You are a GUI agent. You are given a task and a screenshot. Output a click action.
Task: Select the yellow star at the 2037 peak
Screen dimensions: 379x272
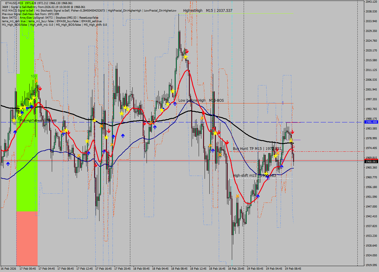(185, 57)
